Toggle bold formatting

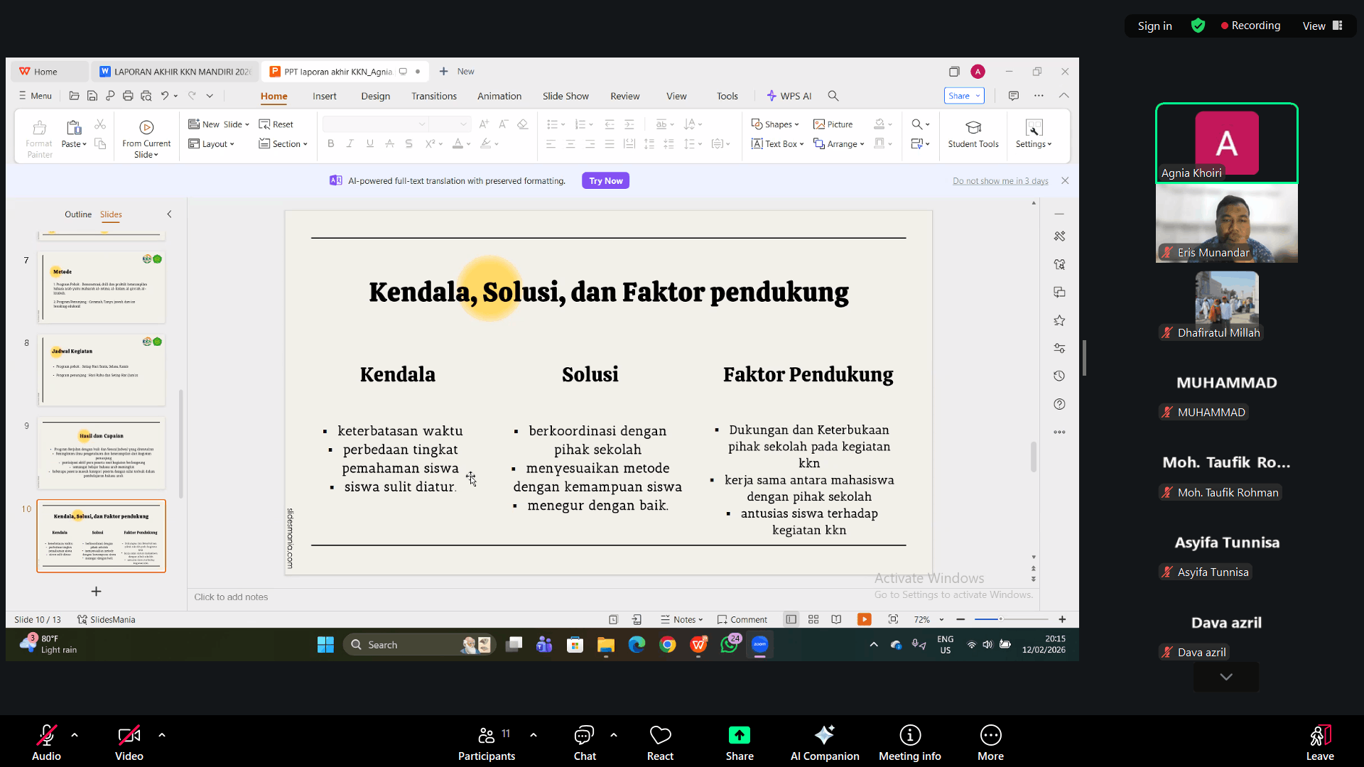click(x=330, y=143)
